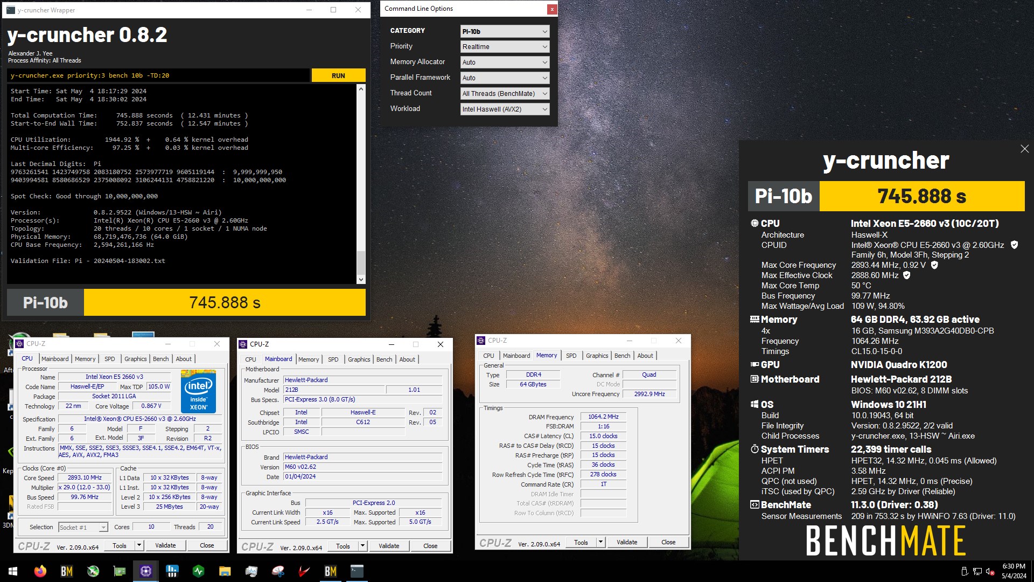Image resolution: width=1034 pixels, height=582 pixels.
Task: Open the network icon in system tray
Action: (977, 571)
